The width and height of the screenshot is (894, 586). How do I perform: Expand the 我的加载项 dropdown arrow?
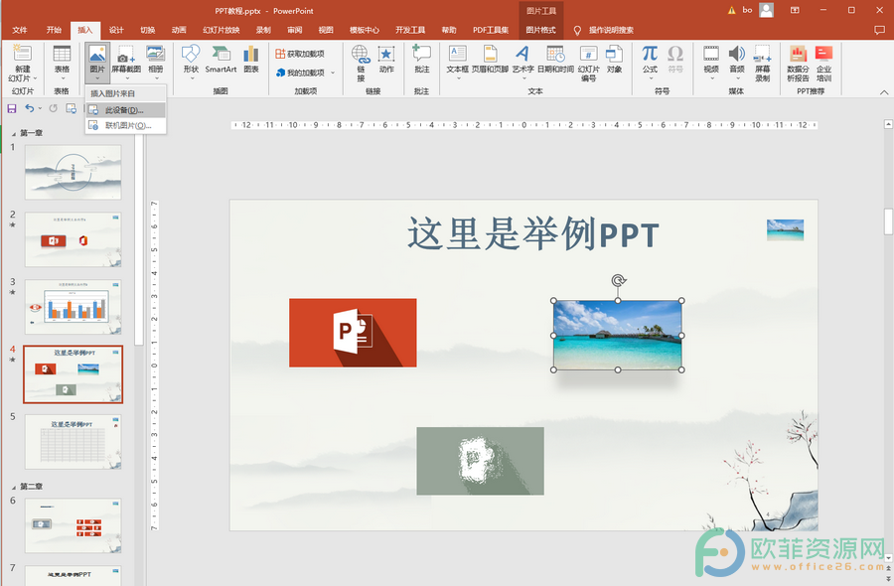pyautogui.click(x=333, y=73)
